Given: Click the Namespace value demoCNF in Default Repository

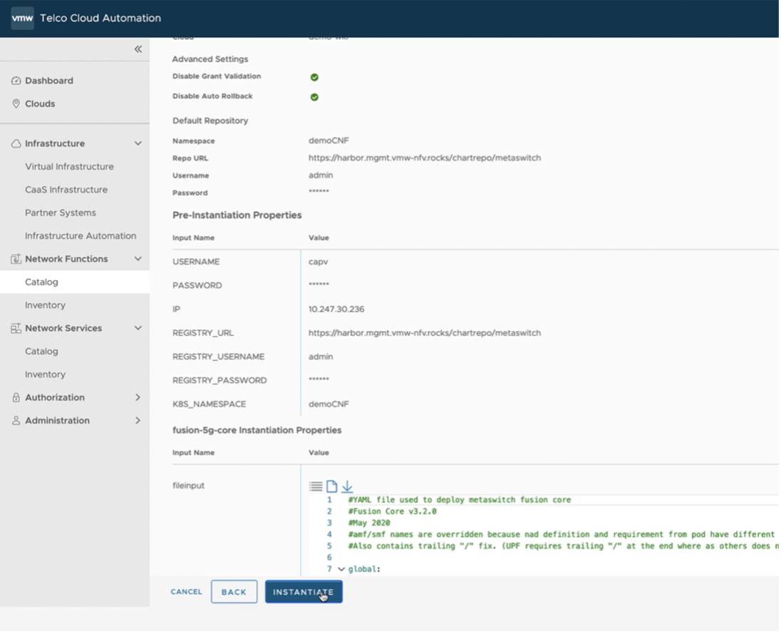Looking at the screenshot, I should point(329,140).
